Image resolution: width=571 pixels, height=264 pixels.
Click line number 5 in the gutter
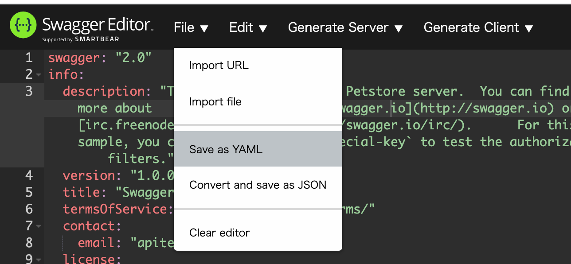click(x=29, y=192)
